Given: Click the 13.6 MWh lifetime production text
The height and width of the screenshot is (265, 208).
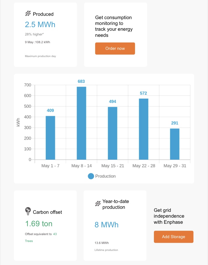Looking at the screenshot, I should [102, 243].
